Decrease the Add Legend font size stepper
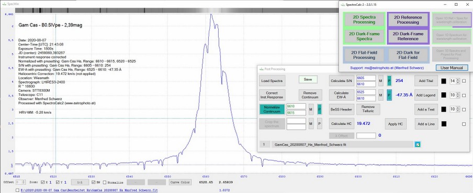Screen dimensions: 473x193 point(458,96)
